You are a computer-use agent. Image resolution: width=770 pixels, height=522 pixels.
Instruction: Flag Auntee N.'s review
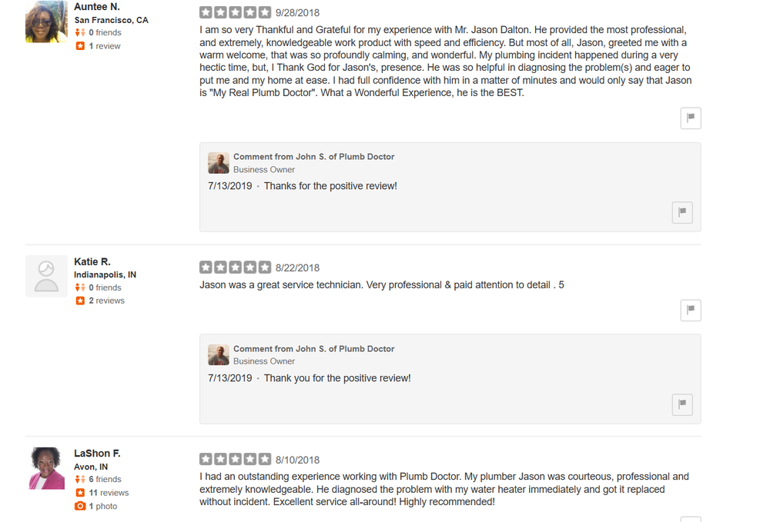pyautogui.click(x=691, y=118)
